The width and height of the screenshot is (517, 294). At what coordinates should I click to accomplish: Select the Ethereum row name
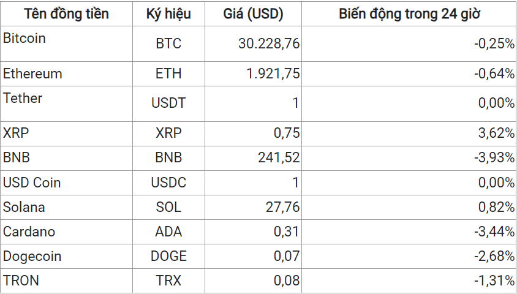pyautogui.click(x=32, y=73)
